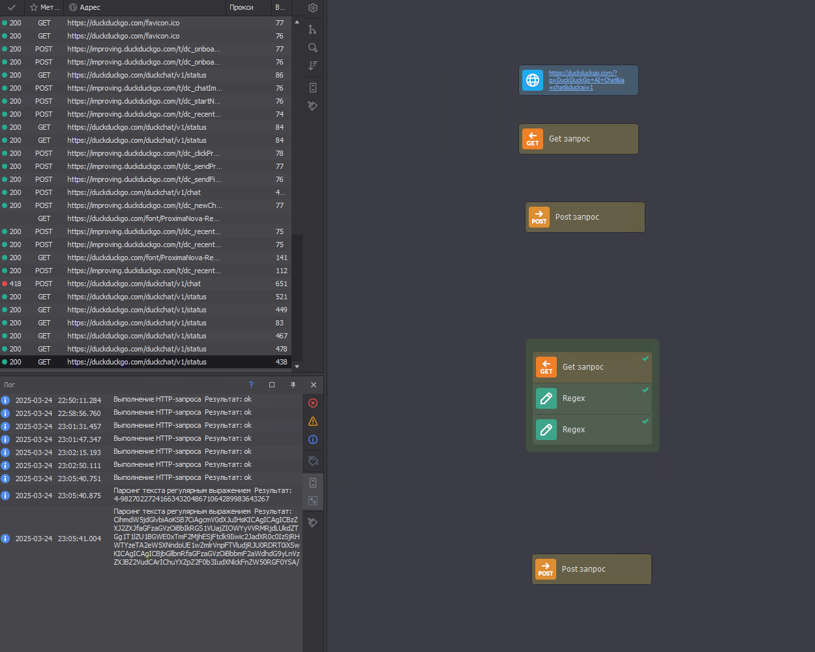Click the traffic list scrollbar thumb

[x=297, y=297]
